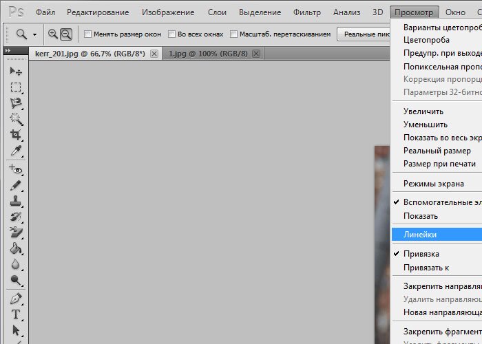Screen dimensions: 482x344
Task: Expand 'Попиксельная пропо...' menu entry
Action: tap(437, 67)
